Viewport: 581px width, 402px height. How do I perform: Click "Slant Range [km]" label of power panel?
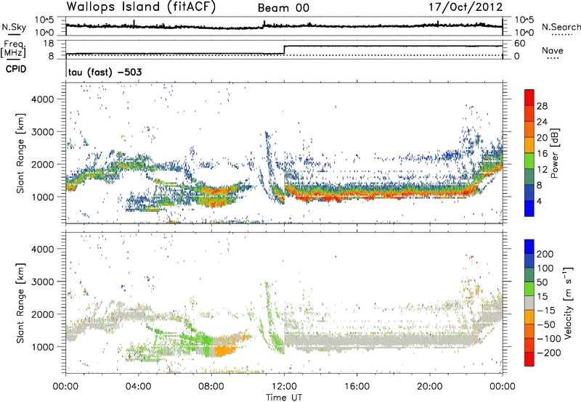coord(20,153)
